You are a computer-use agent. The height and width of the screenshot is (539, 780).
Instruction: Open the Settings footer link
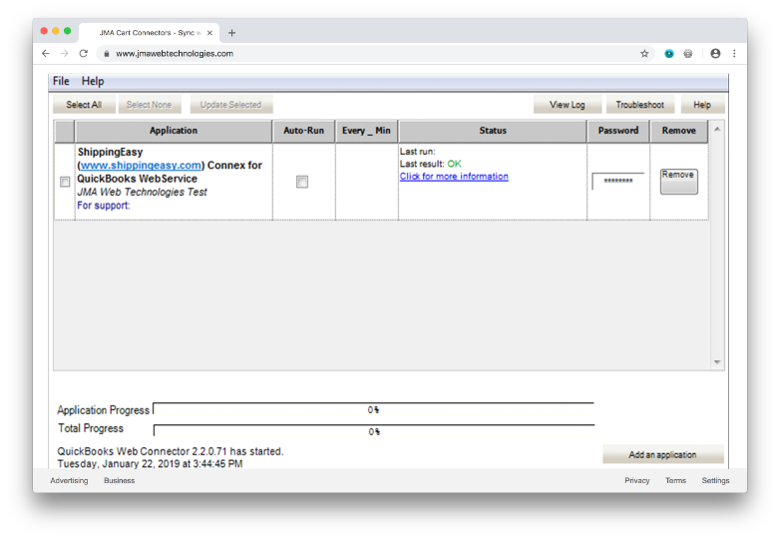715,481
